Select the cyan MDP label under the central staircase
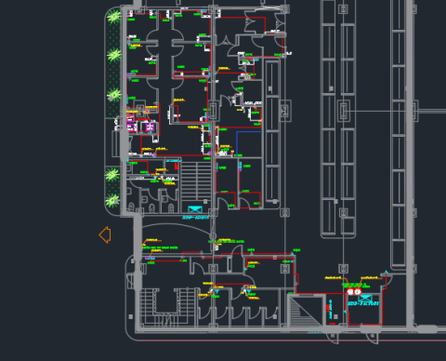The height and width of the screenshot is (361, 446). coord(196,218)
